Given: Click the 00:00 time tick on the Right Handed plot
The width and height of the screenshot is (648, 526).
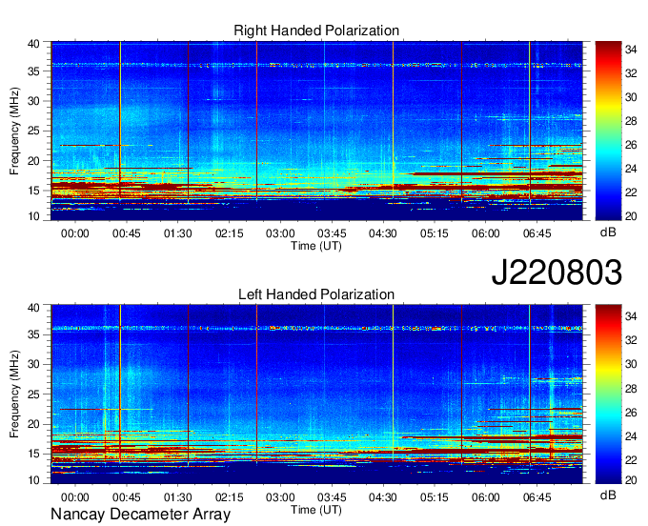Looking at the screenshot, I should pyautogui.click(x=74, y=233).
